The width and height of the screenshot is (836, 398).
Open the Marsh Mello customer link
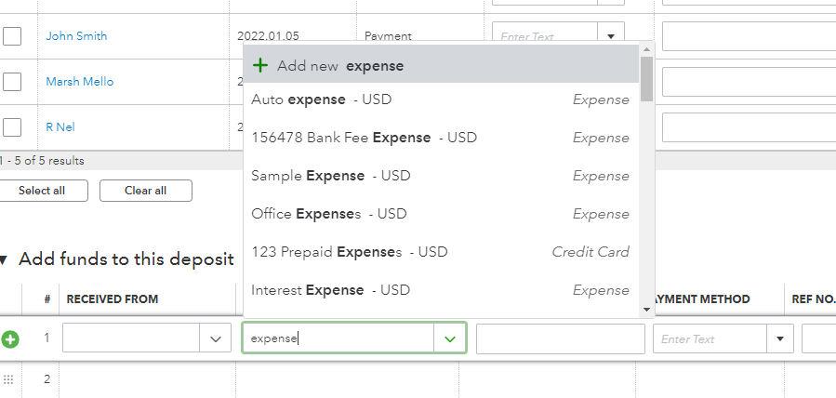click(79, 82)
